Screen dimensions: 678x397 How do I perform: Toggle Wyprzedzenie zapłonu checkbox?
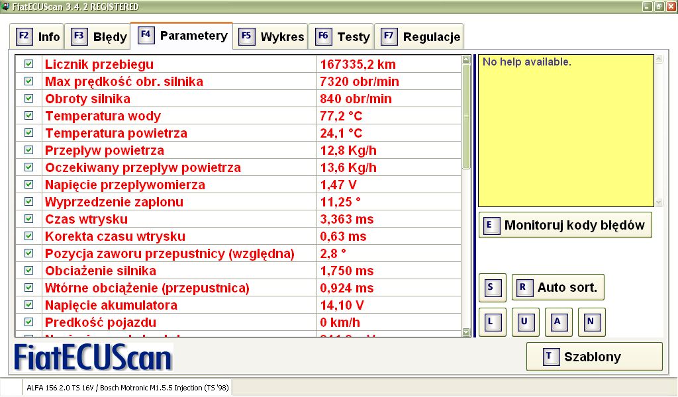point(28,202)
